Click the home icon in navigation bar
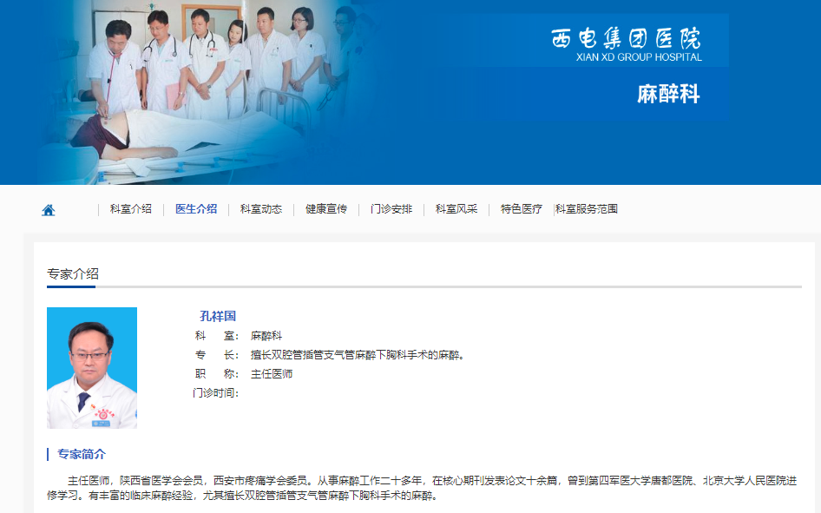This screenshot has width=821, height=513. (49, 210)
